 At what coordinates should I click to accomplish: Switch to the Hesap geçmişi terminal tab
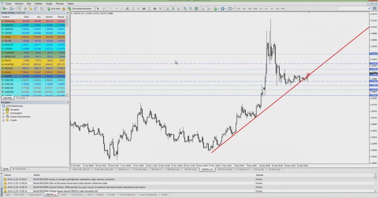(x=35, y=195)
